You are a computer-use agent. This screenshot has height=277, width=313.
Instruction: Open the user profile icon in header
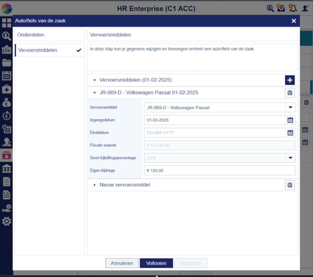pyautogui.click(x=305, y=8)
